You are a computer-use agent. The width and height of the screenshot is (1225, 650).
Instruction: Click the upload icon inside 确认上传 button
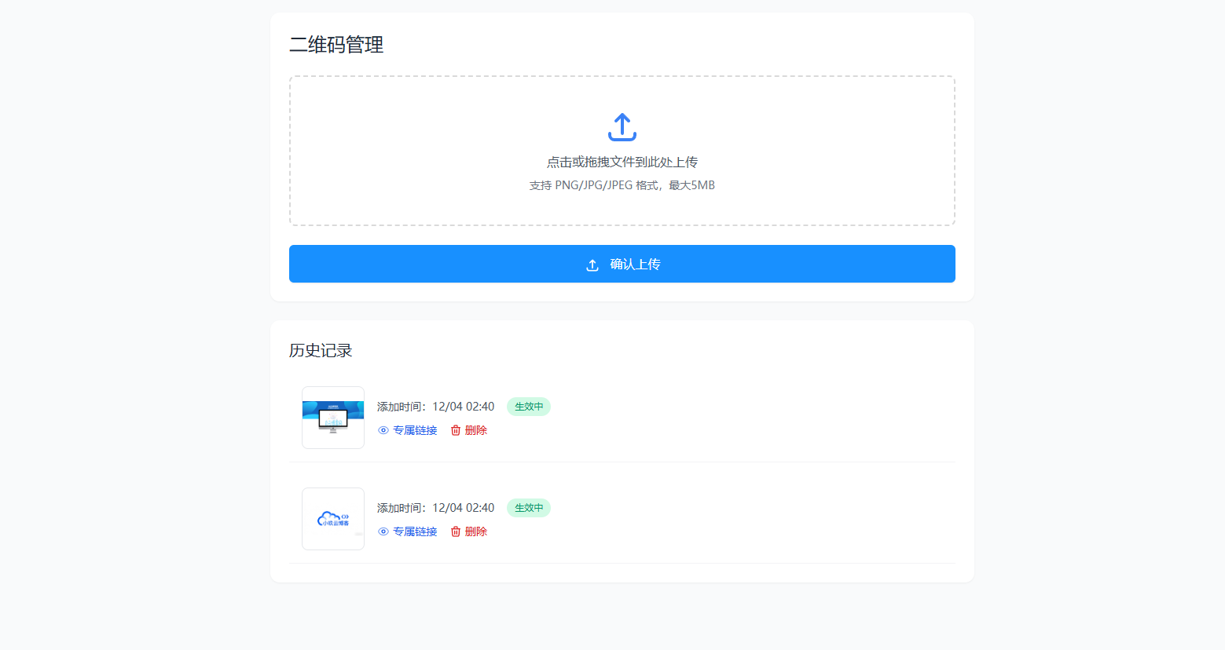[x=592, y=265]
